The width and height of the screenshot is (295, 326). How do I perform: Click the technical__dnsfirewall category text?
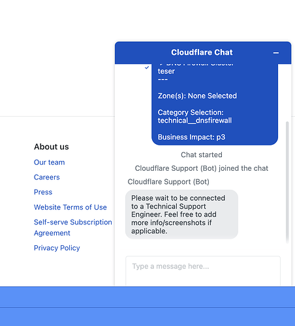click(194, 121)
